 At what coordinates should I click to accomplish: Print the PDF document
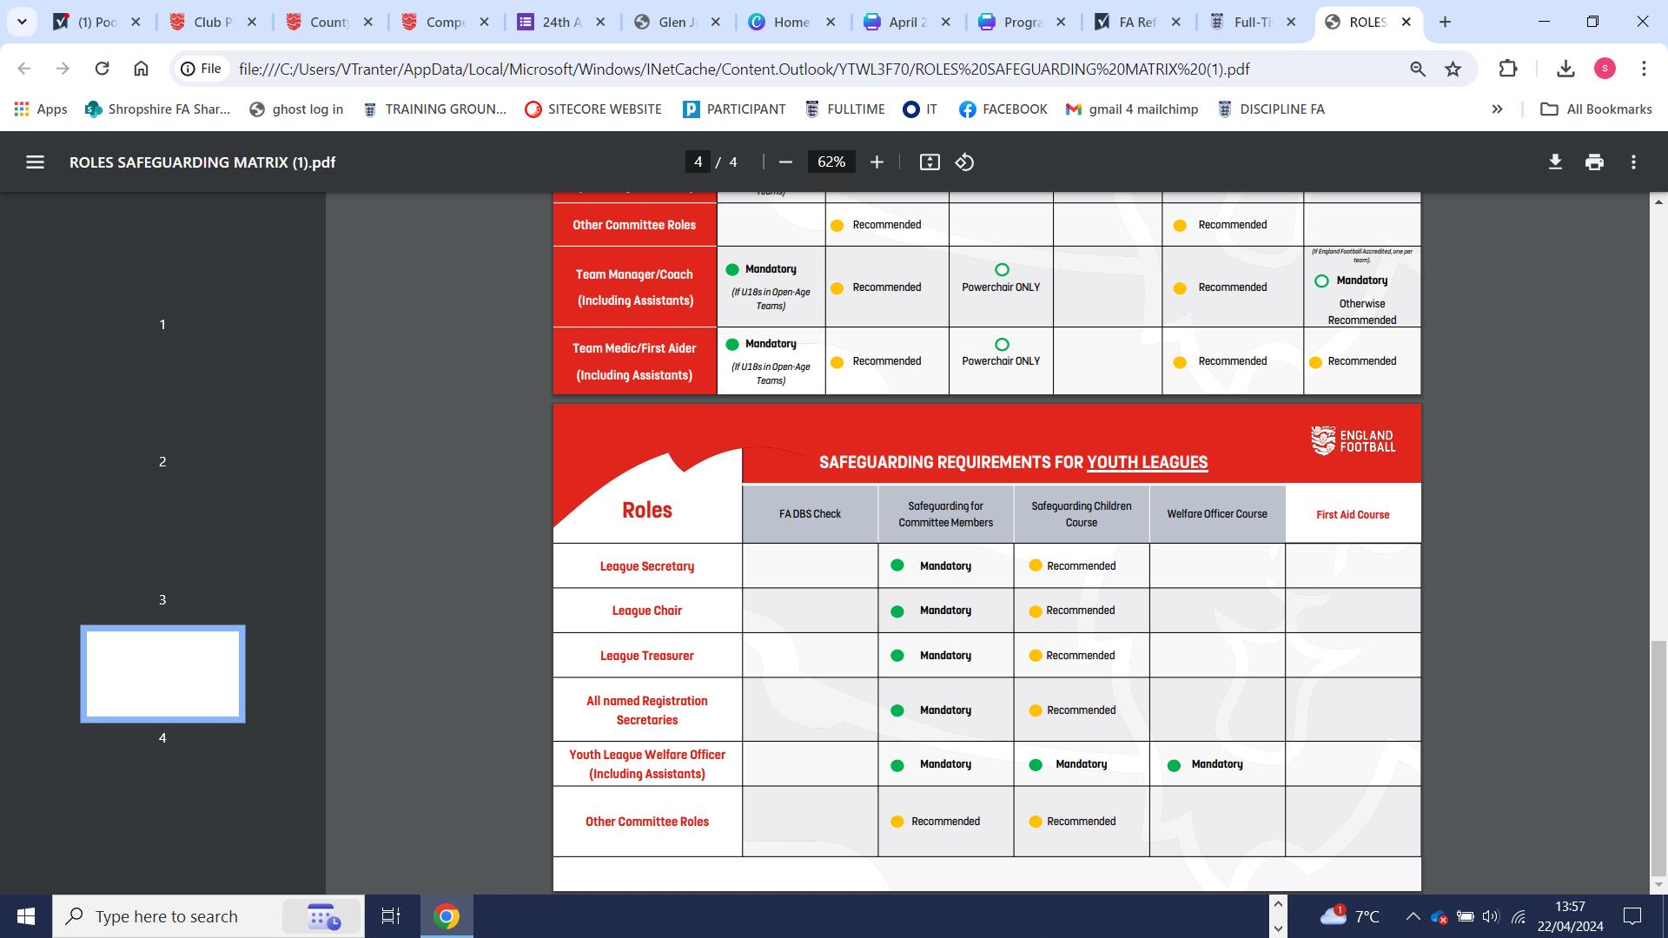(x=1594, y=162)
